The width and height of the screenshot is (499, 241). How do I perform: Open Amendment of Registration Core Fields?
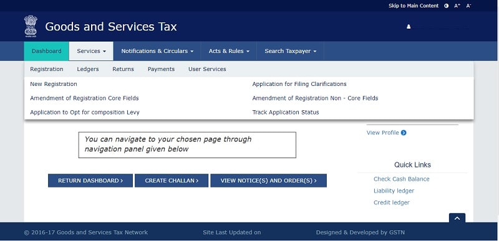point(84,98)
